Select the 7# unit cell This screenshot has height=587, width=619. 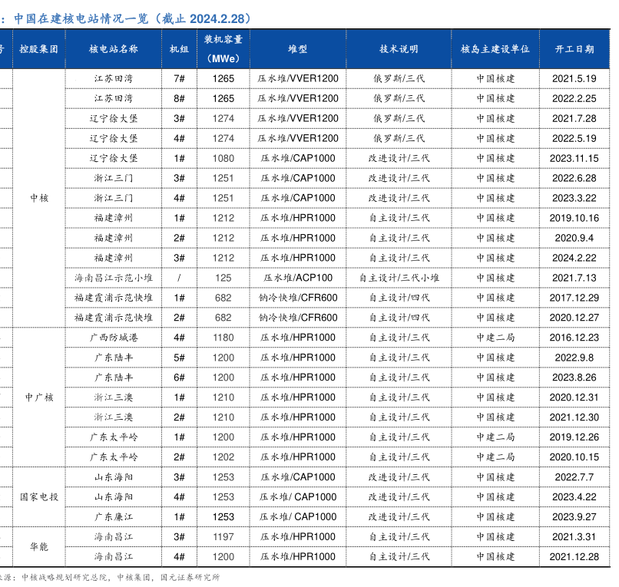(179, 78)
